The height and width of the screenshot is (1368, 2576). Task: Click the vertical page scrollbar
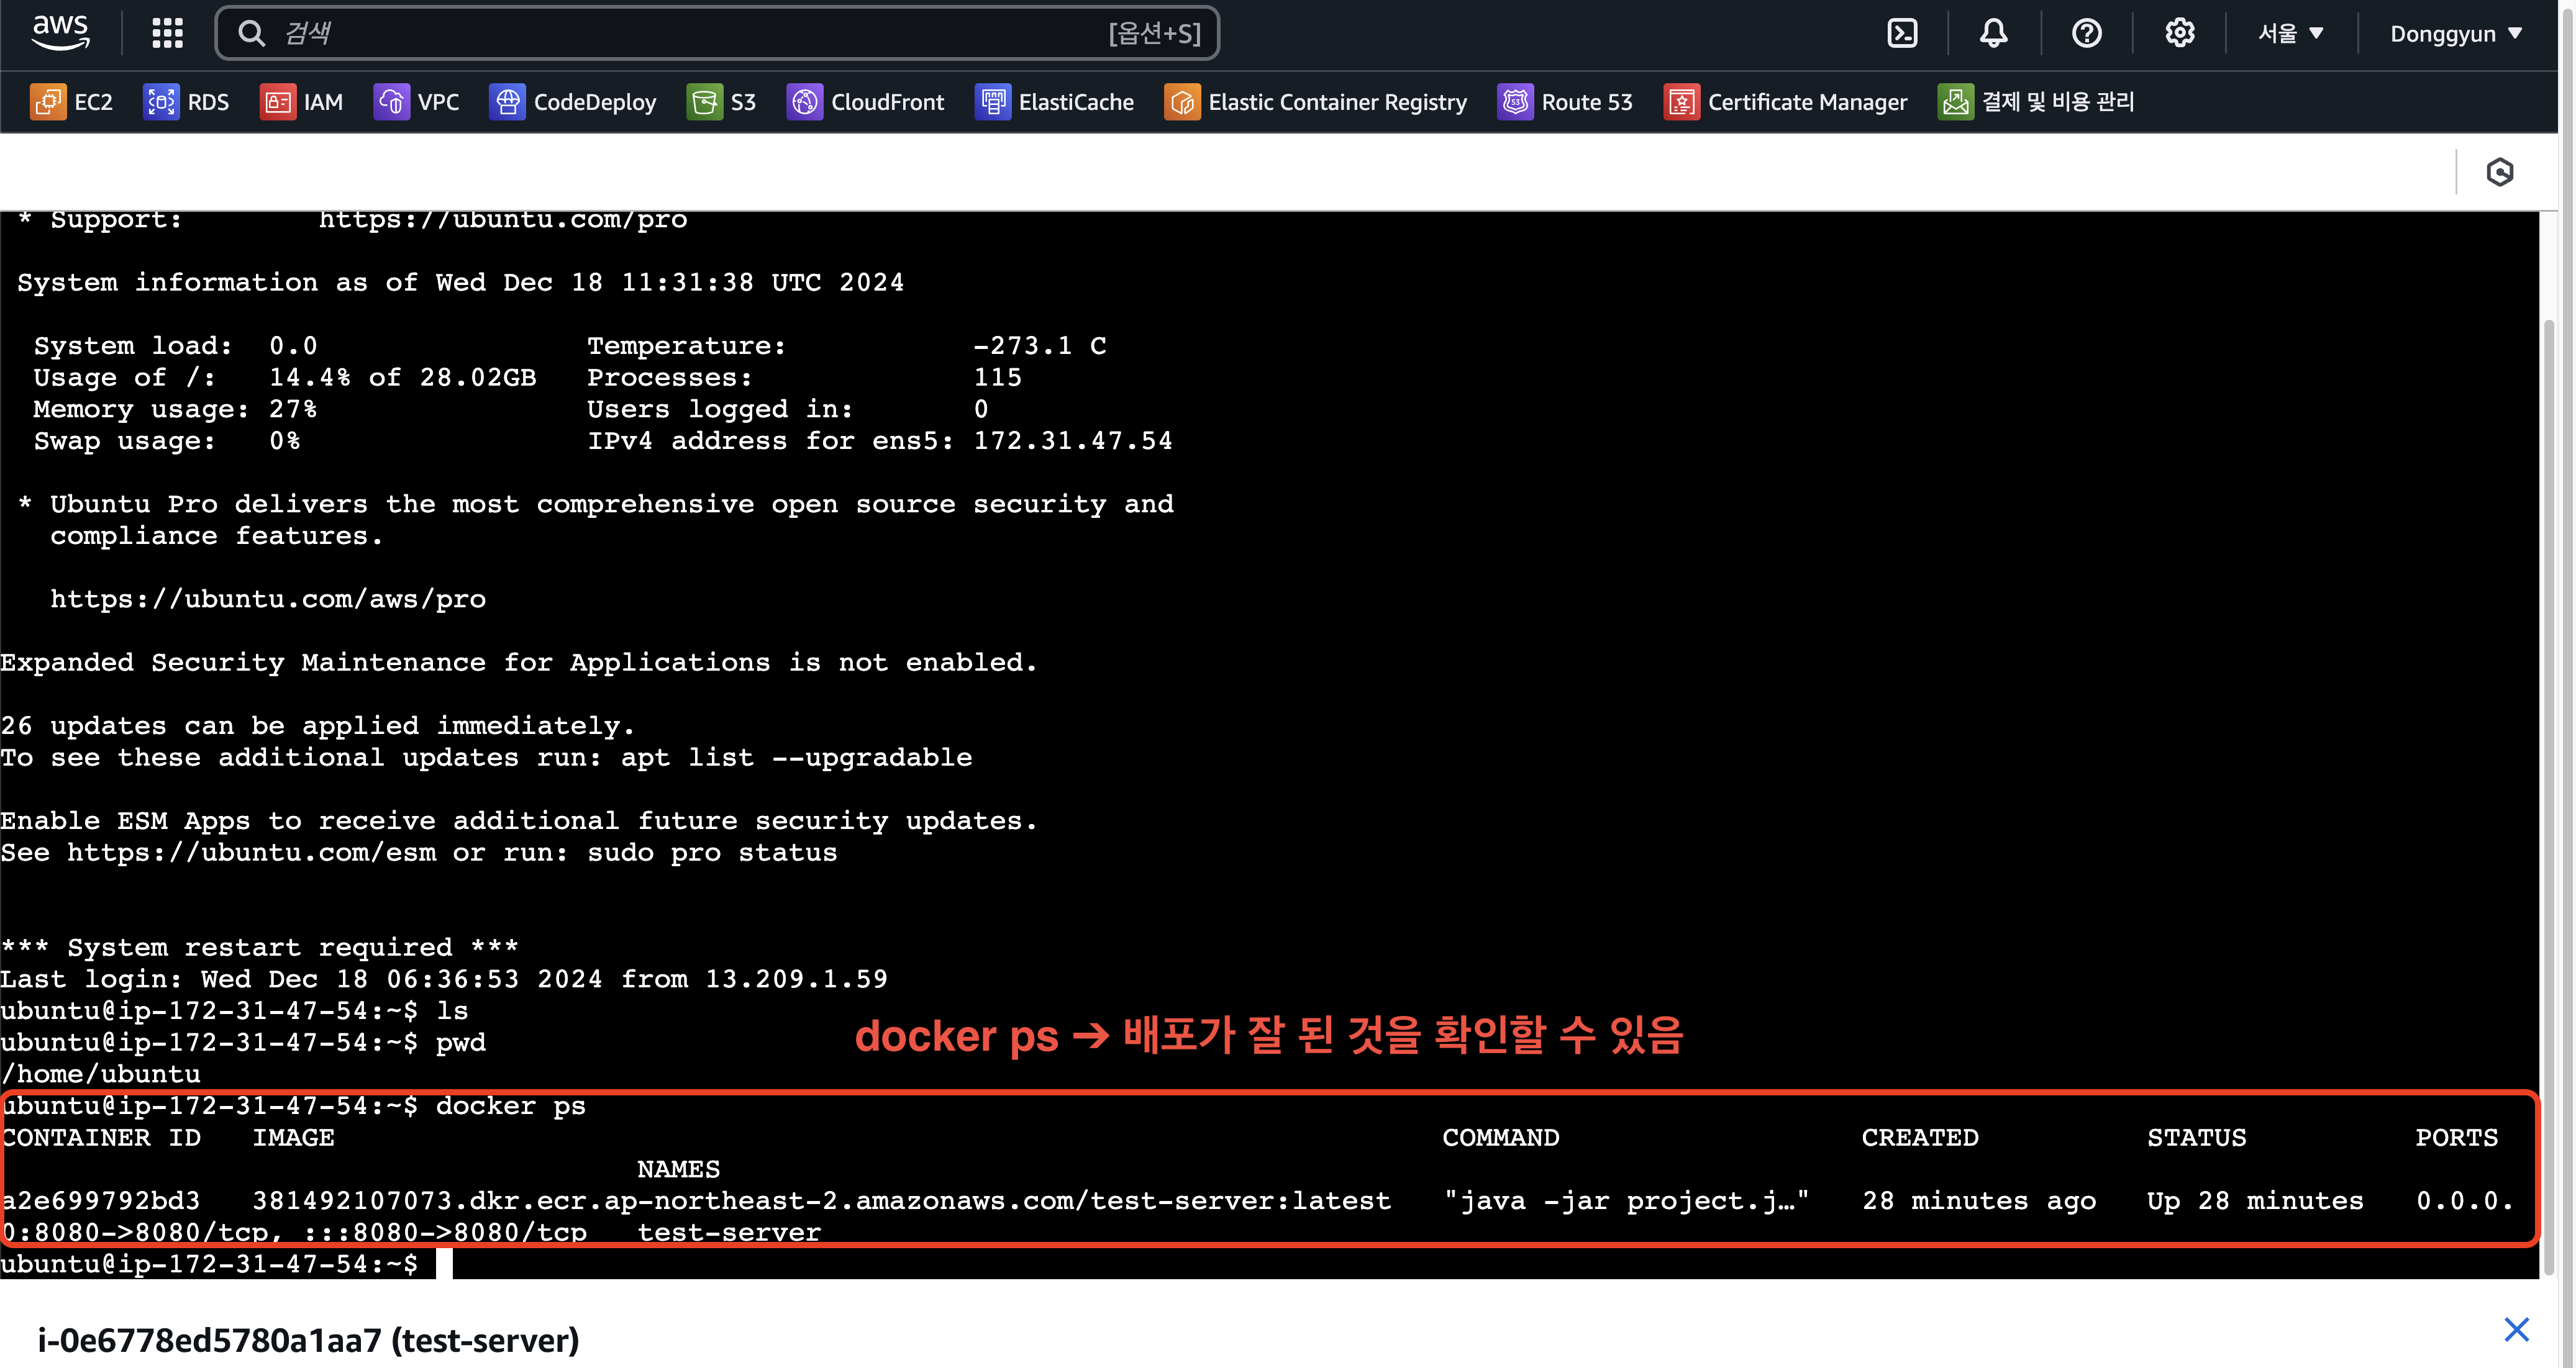[x=2566, y=700]
